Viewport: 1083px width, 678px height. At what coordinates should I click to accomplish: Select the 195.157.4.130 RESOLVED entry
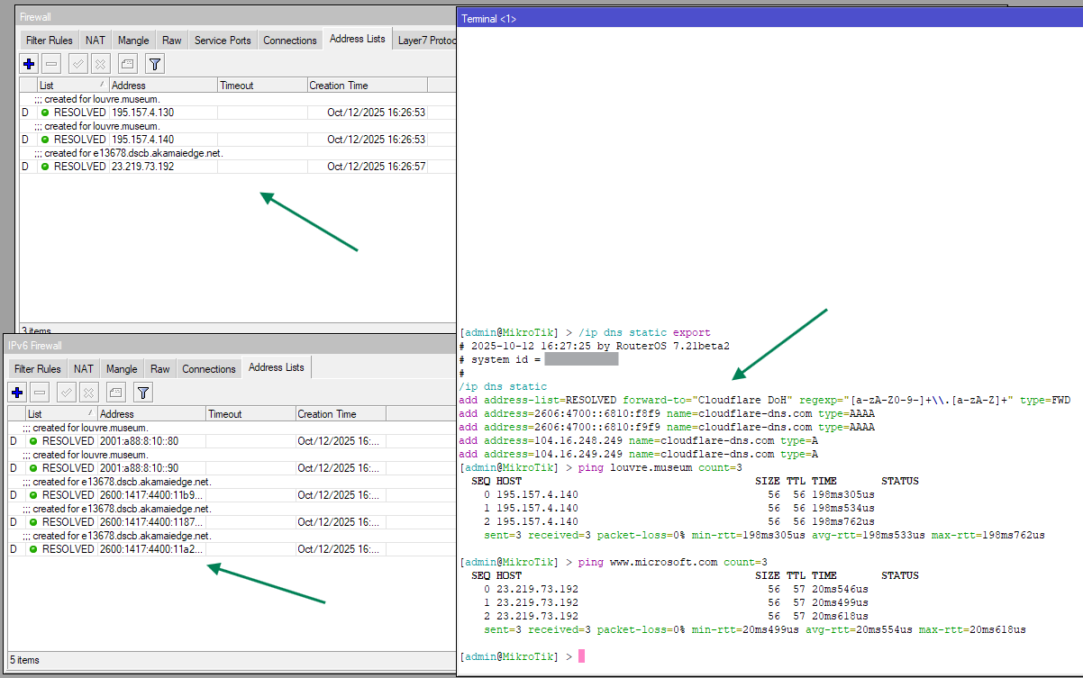coord(142,113)
